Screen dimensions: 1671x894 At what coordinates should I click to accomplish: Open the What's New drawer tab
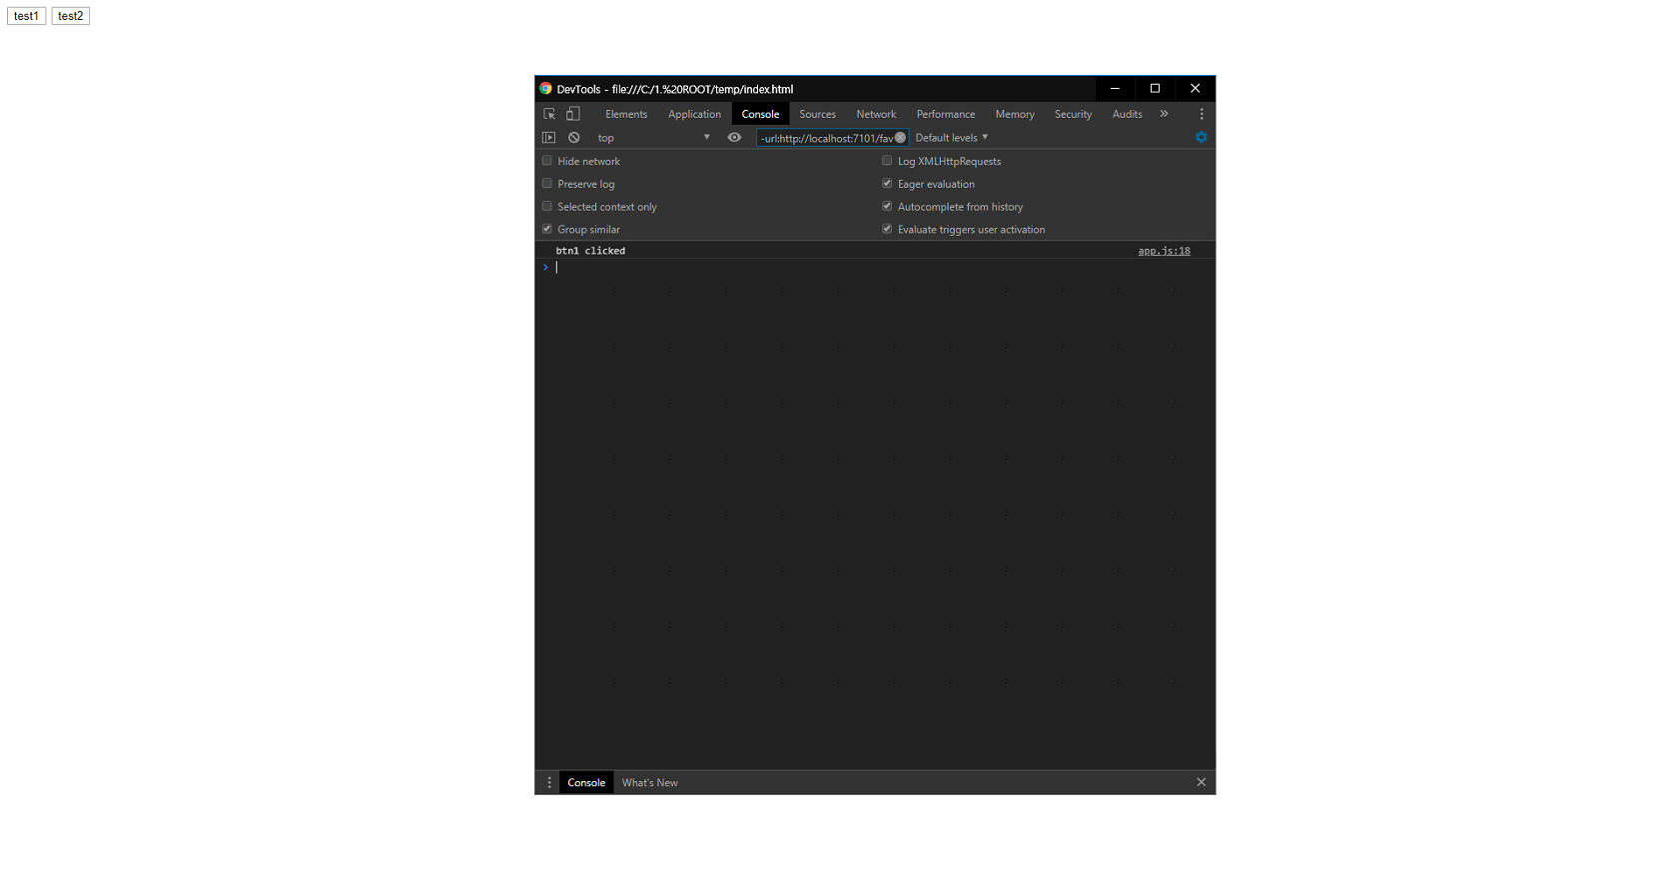[649, 782]
